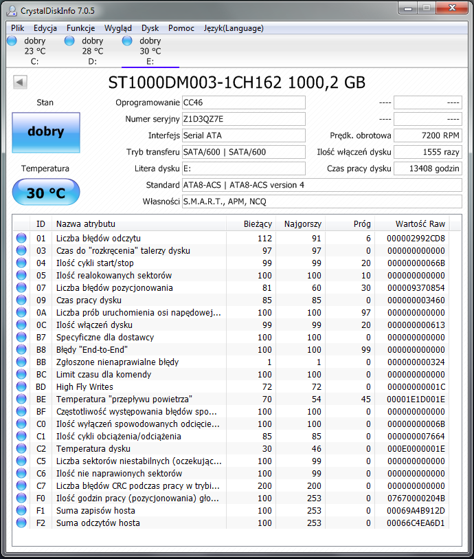Open the Pomoc menu
Viewport: 474px width, 559px height.
coord(181,28)
